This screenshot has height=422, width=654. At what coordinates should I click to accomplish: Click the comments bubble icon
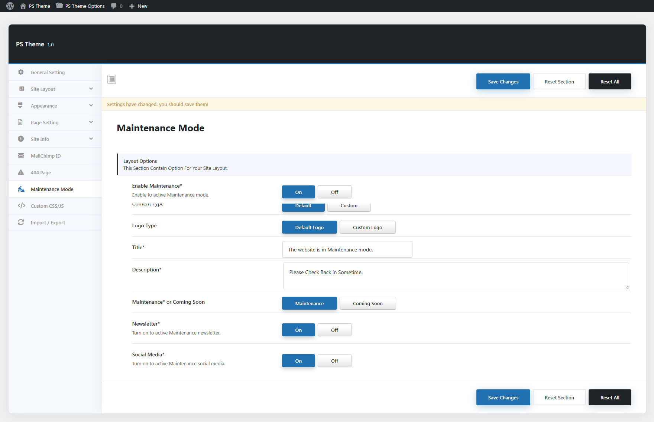click(114, 6)
